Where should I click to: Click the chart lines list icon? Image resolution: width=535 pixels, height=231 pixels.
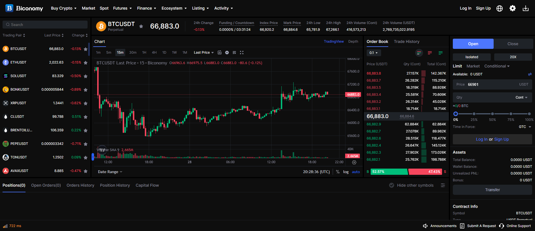click(x=234, y=53)
